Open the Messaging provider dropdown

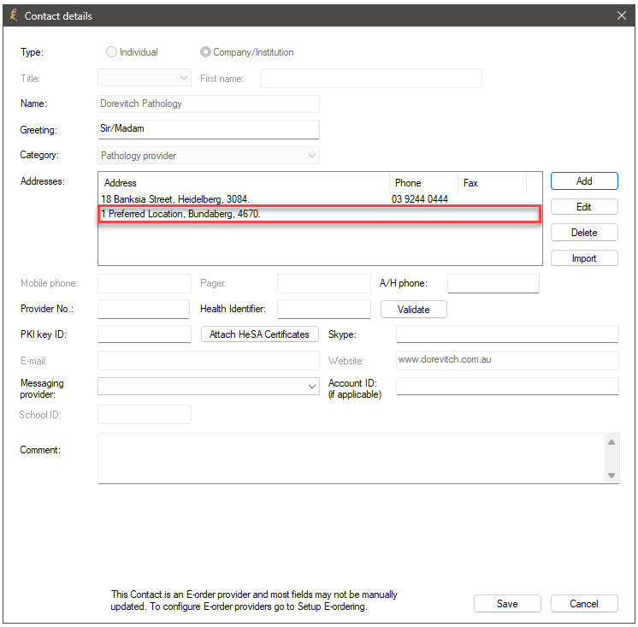click(209, 386)
